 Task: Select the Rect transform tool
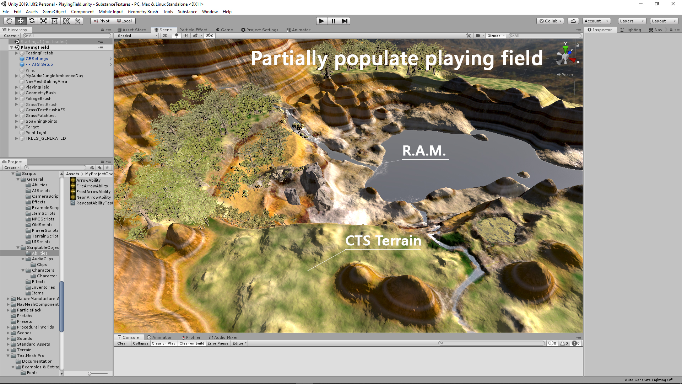pyautogui.click(x=55, y=21)
